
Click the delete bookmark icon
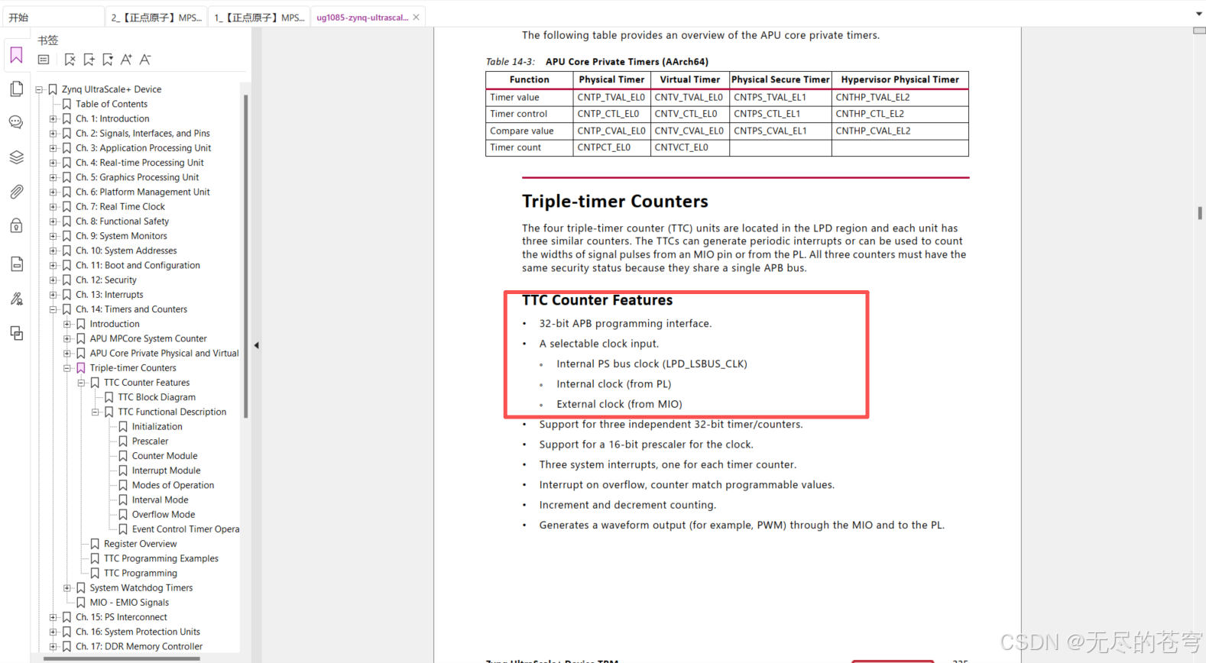coord(70,60)
